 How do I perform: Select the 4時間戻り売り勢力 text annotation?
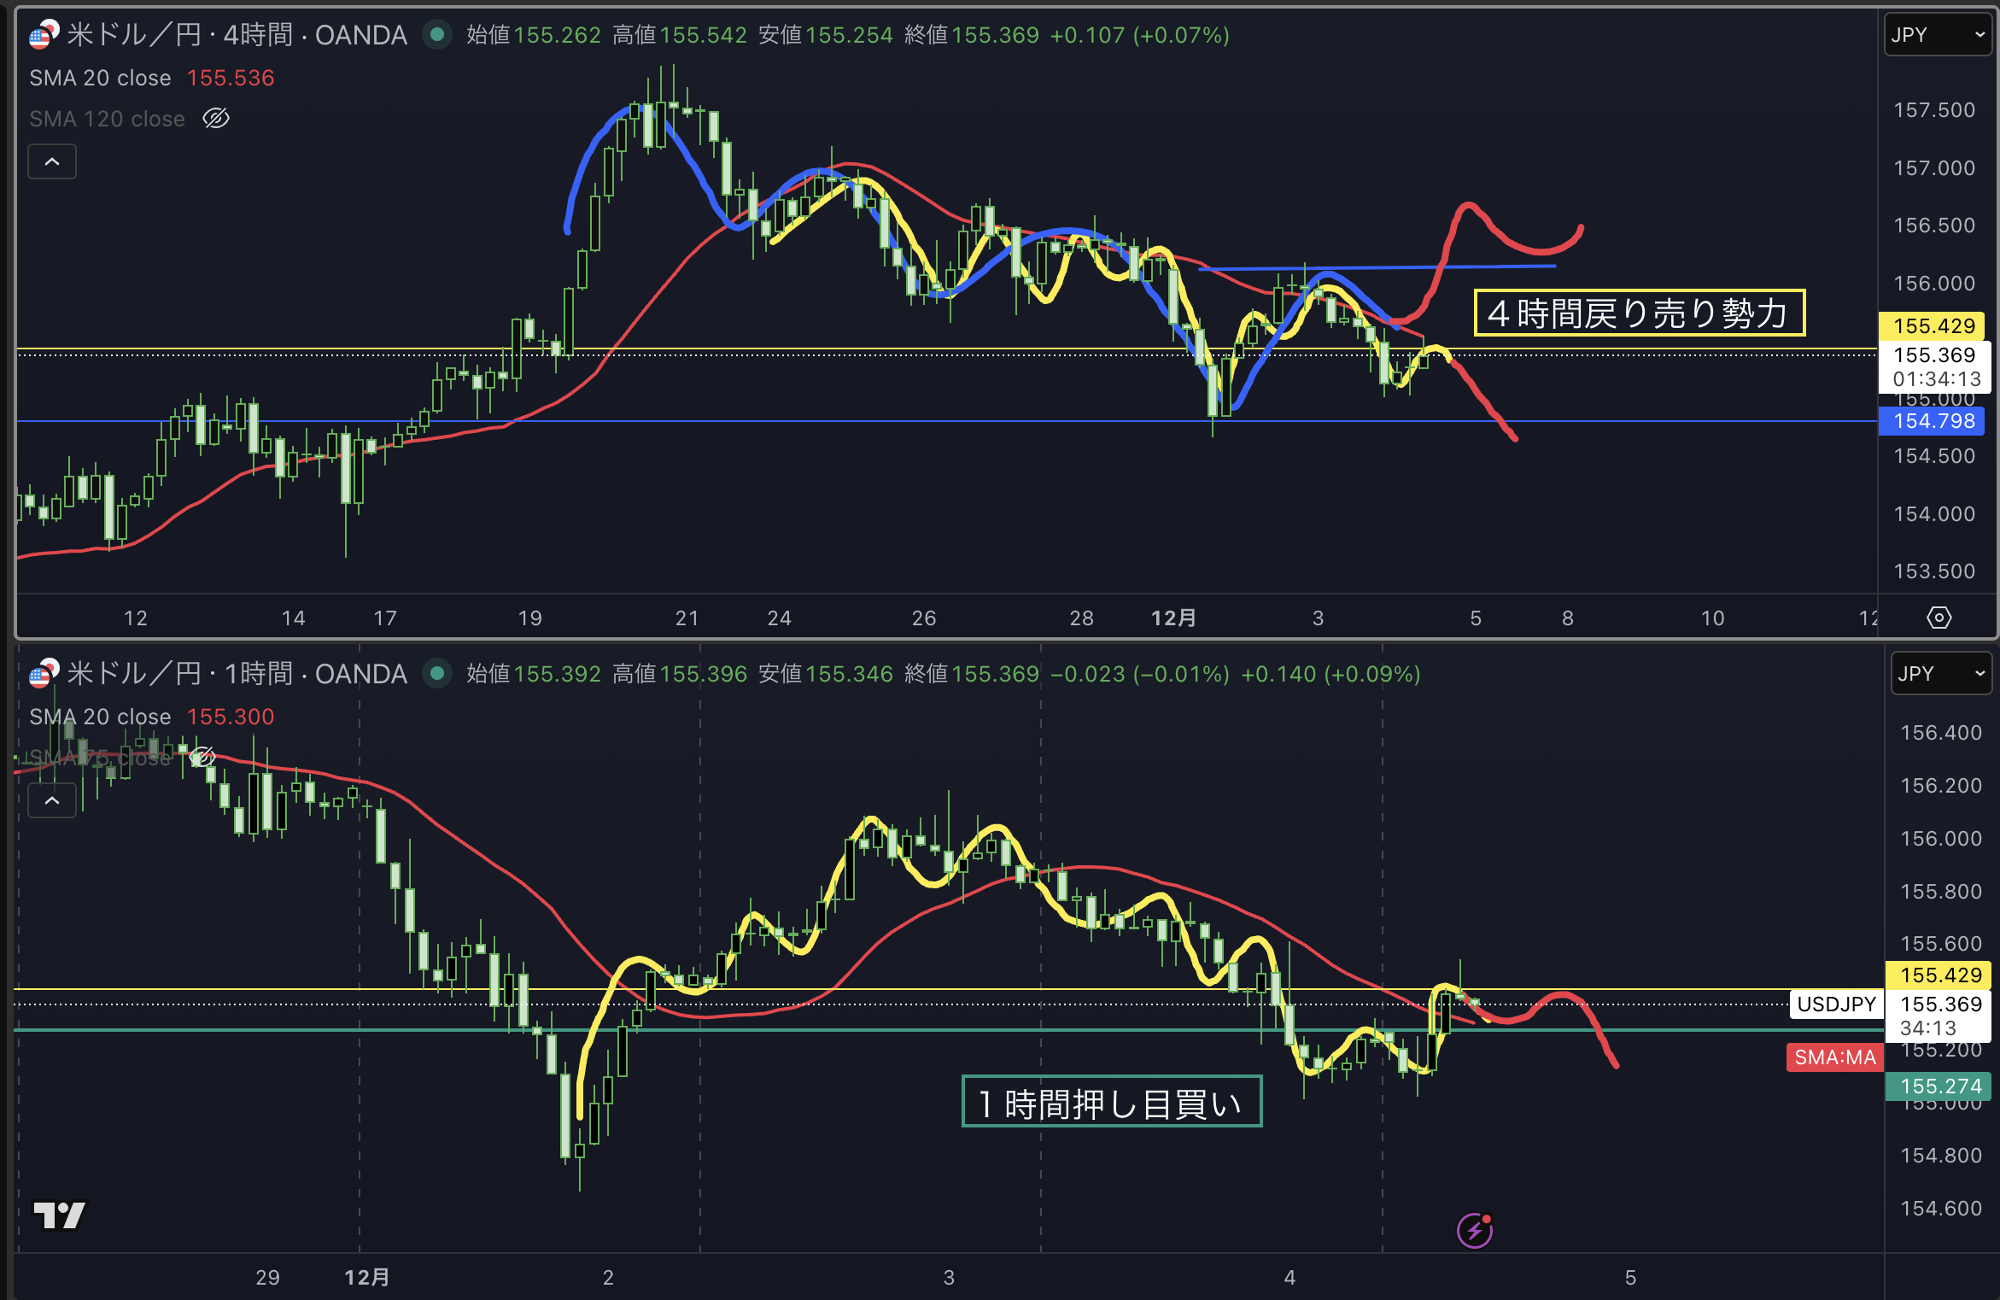[x=1638, y=313]
